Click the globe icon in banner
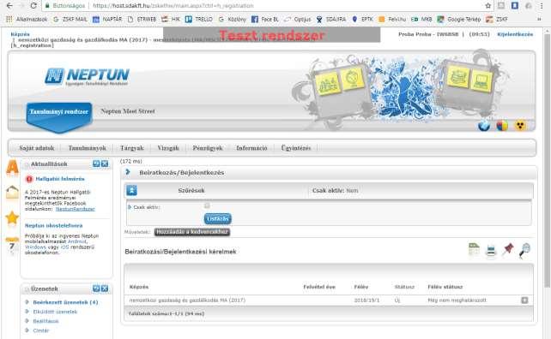This screenshot has height=339, width=551. point(484,126)
